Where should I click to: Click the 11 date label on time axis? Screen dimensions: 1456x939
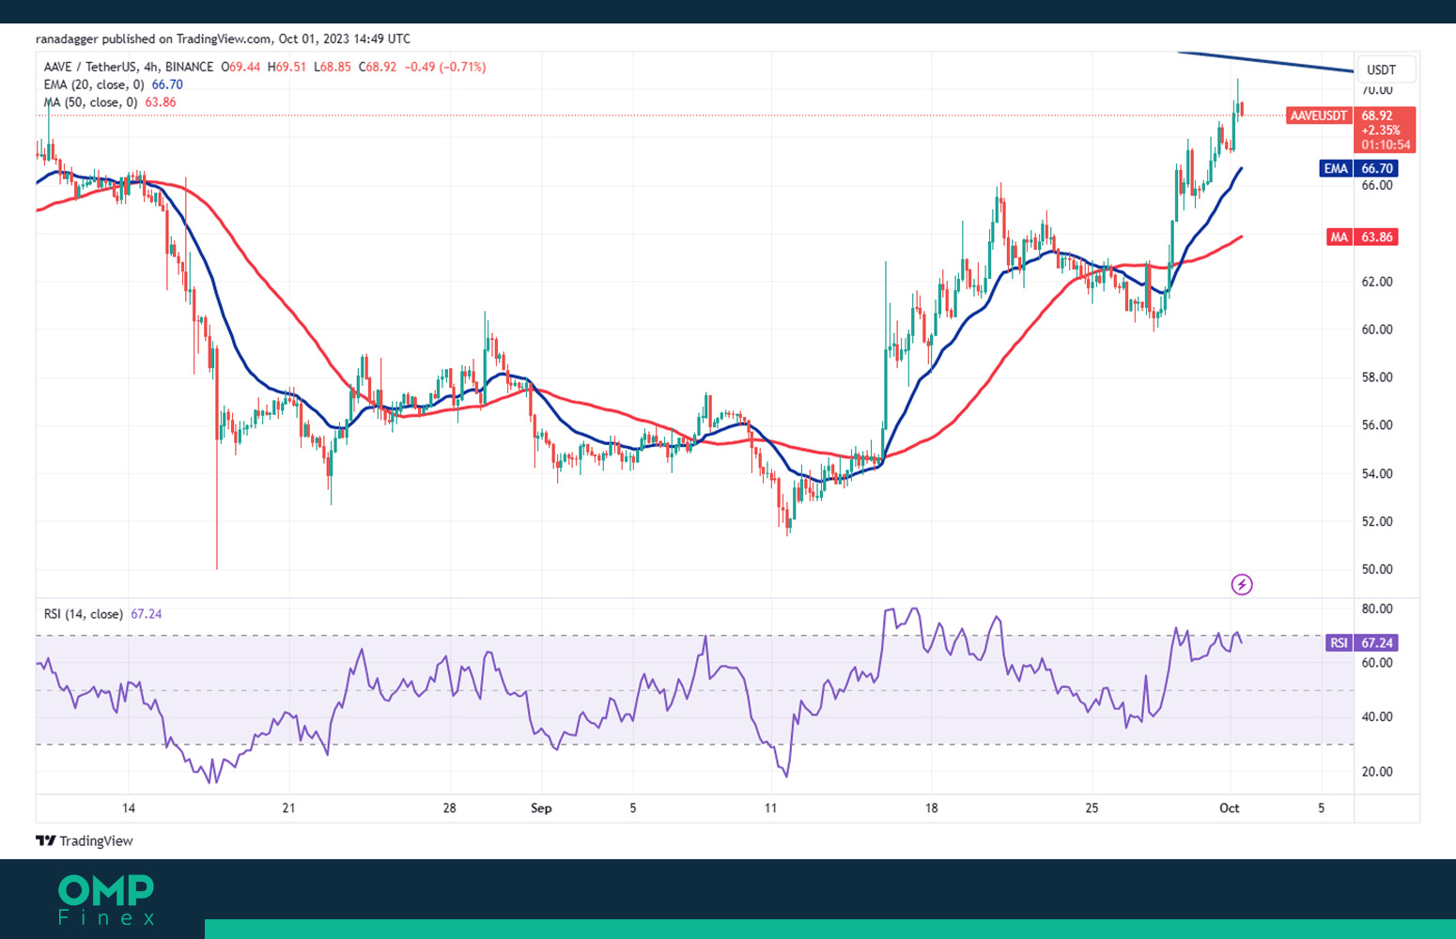click(x=770, y=808)
